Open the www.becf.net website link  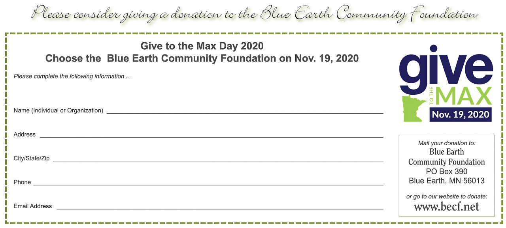446,206
